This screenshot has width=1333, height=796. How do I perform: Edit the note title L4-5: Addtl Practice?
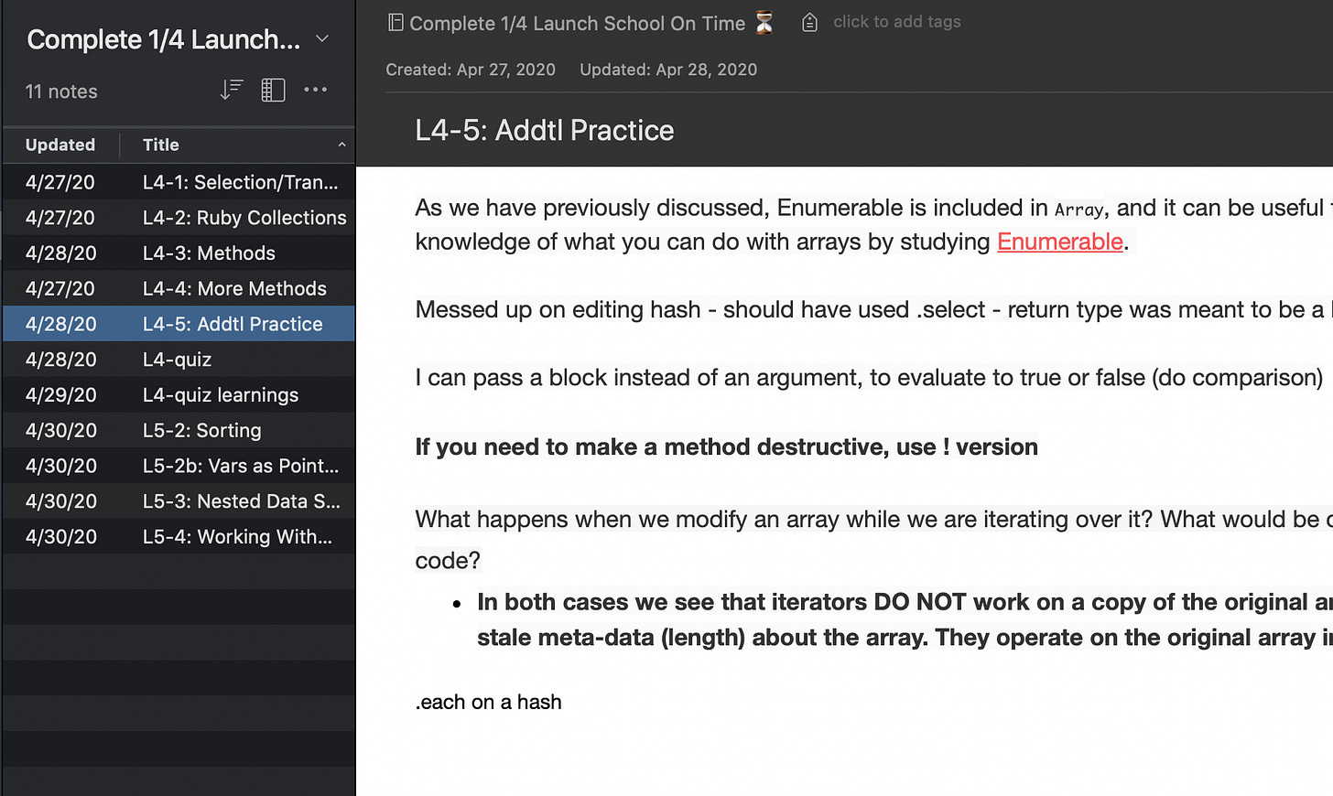pyautogui.click(x=544, y=130)
